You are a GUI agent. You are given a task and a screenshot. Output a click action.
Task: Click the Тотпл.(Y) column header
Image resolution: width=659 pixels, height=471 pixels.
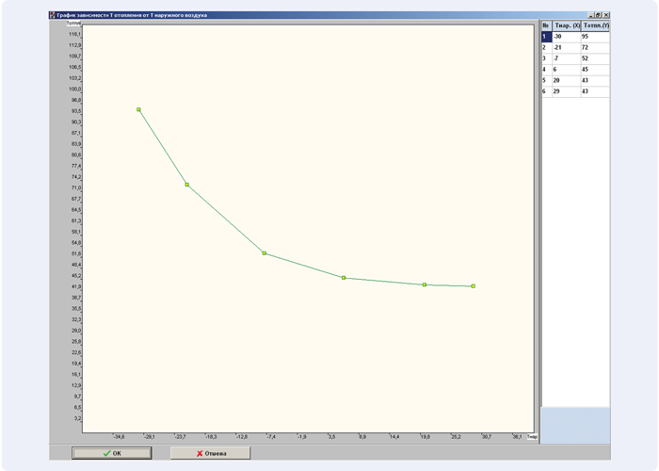[x=596, y=25]
